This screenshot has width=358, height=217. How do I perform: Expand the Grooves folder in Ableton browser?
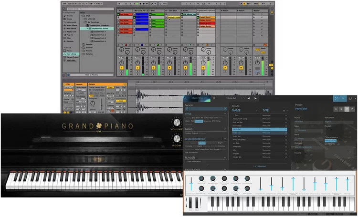[x=81, y=48]
